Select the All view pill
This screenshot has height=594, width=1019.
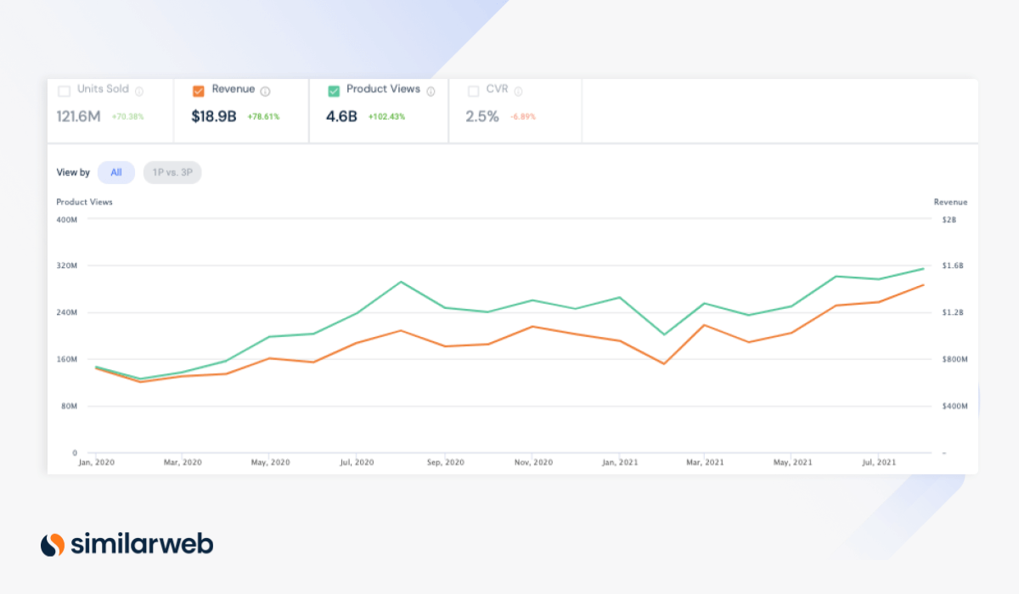(116, 172)
